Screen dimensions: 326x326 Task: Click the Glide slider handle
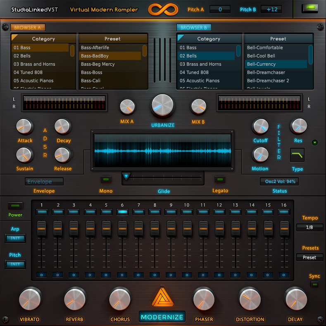[126, 176]
